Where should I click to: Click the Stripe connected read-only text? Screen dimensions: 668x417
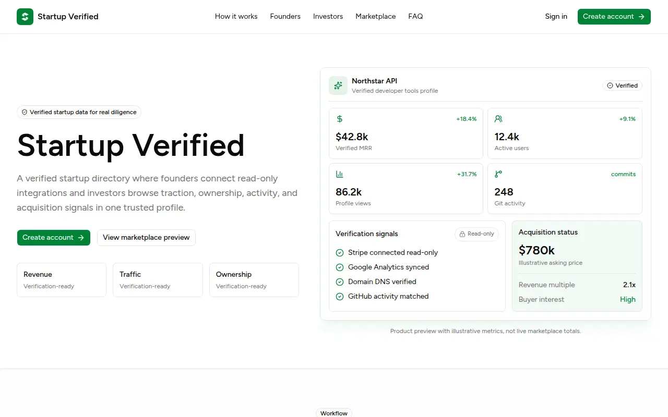coord(393,253)
